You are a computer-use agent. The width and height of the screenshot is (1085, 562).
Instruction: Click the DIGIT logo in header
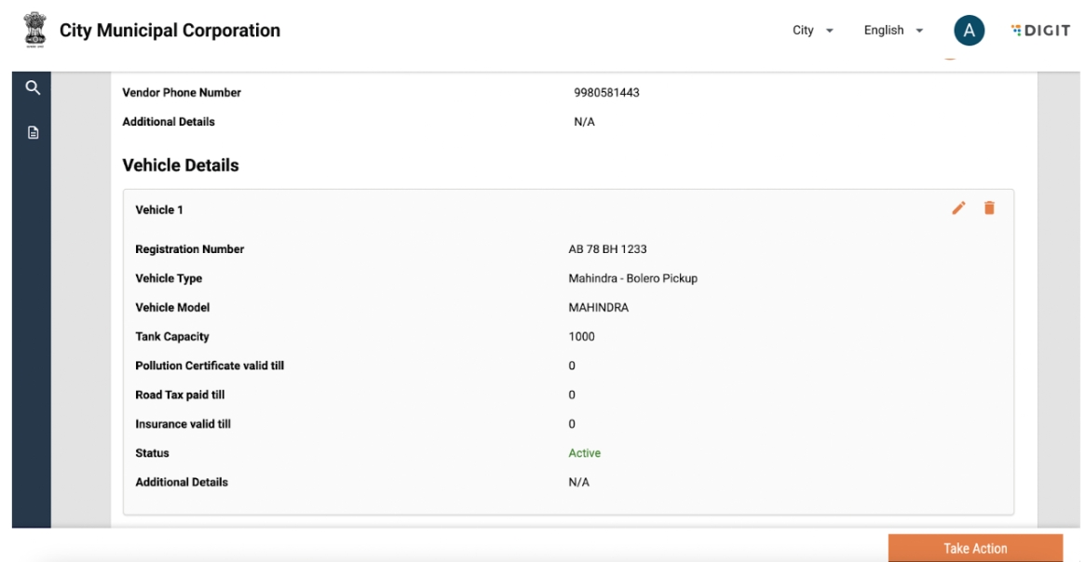click(1040, 31)
